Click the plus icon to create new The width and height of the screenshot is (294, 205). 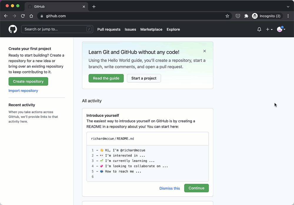tap(267, 29)
